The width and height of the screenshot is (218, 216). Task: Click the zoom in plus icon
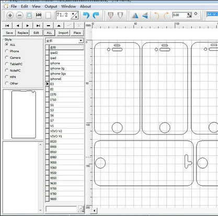(x=10, y=15)
